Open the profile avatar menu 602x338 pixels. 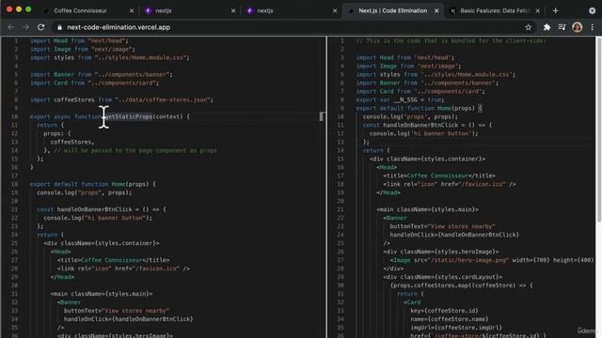577,27
